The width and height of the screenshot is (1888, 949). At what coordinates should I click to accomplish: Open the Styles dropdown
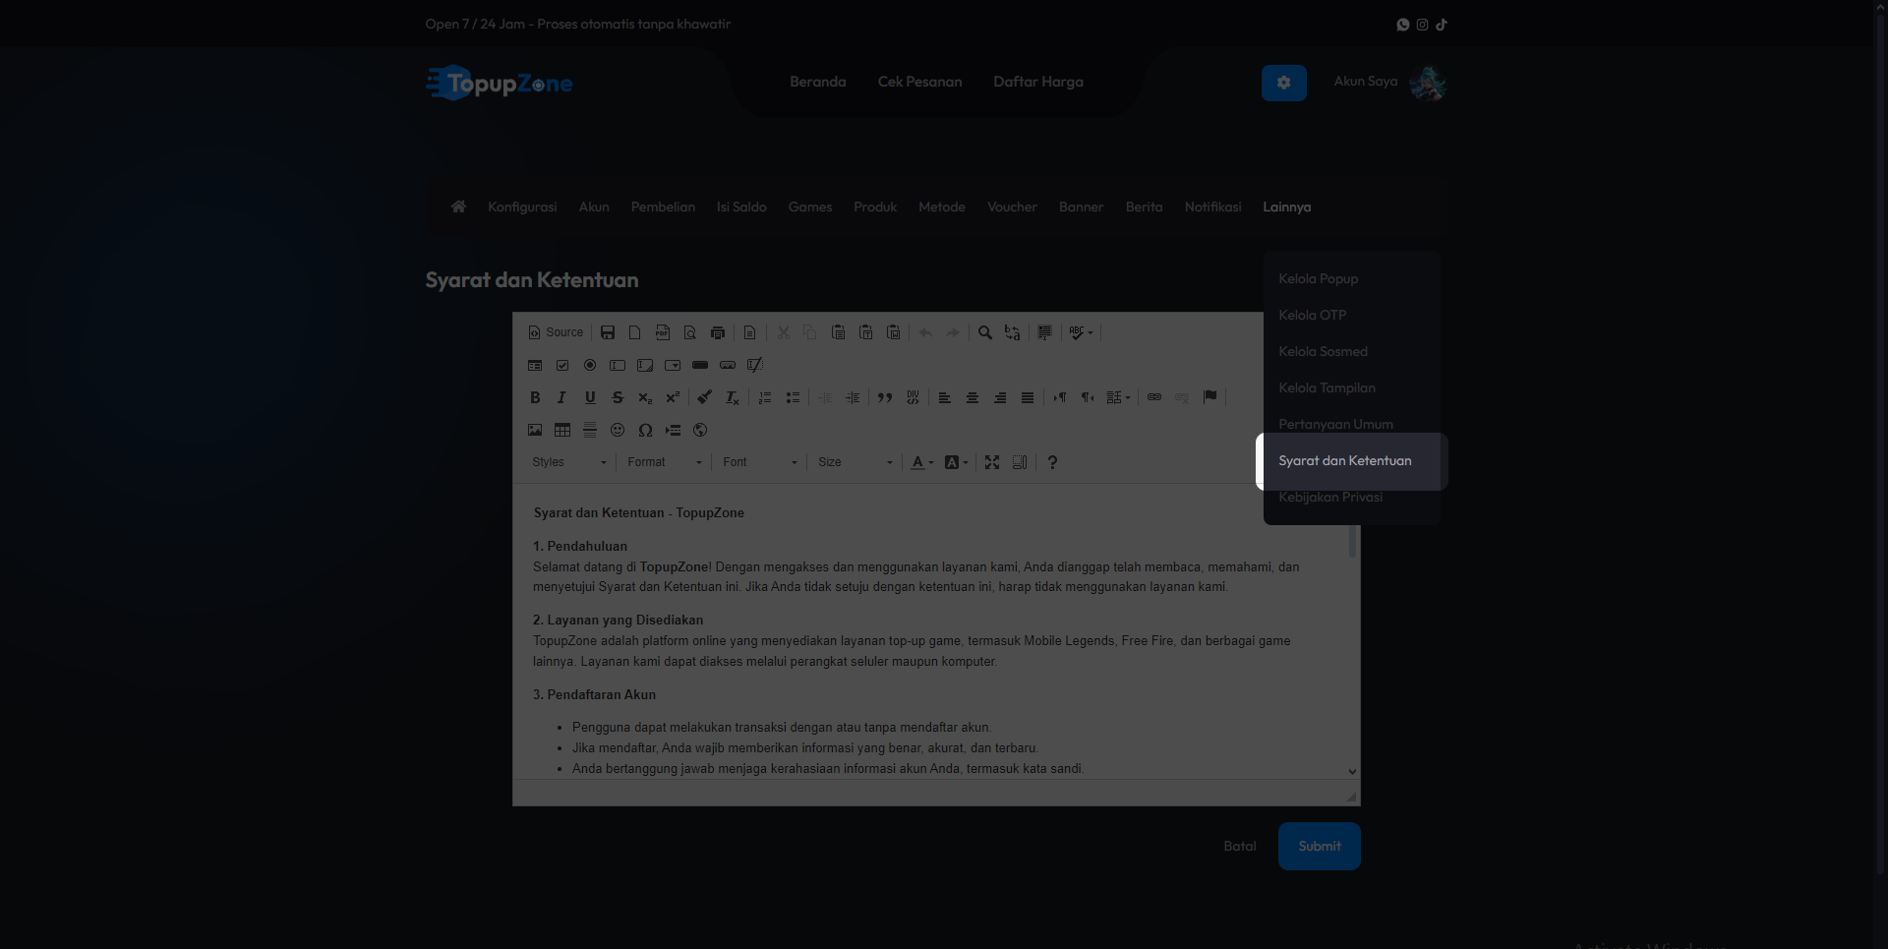(x=569, y=462)
